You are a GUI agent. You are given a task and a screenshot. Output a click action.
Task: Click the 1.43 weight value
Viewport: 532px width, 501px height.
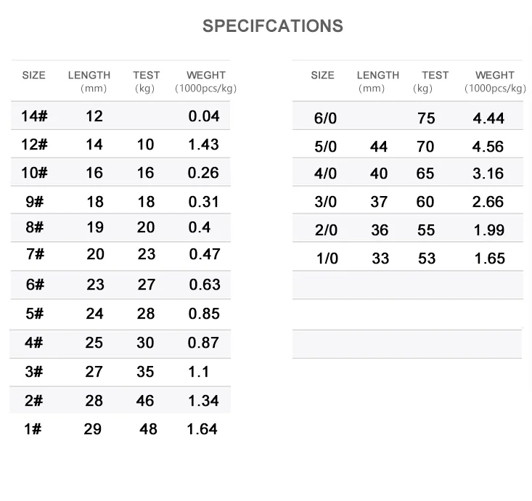(203, 144)
